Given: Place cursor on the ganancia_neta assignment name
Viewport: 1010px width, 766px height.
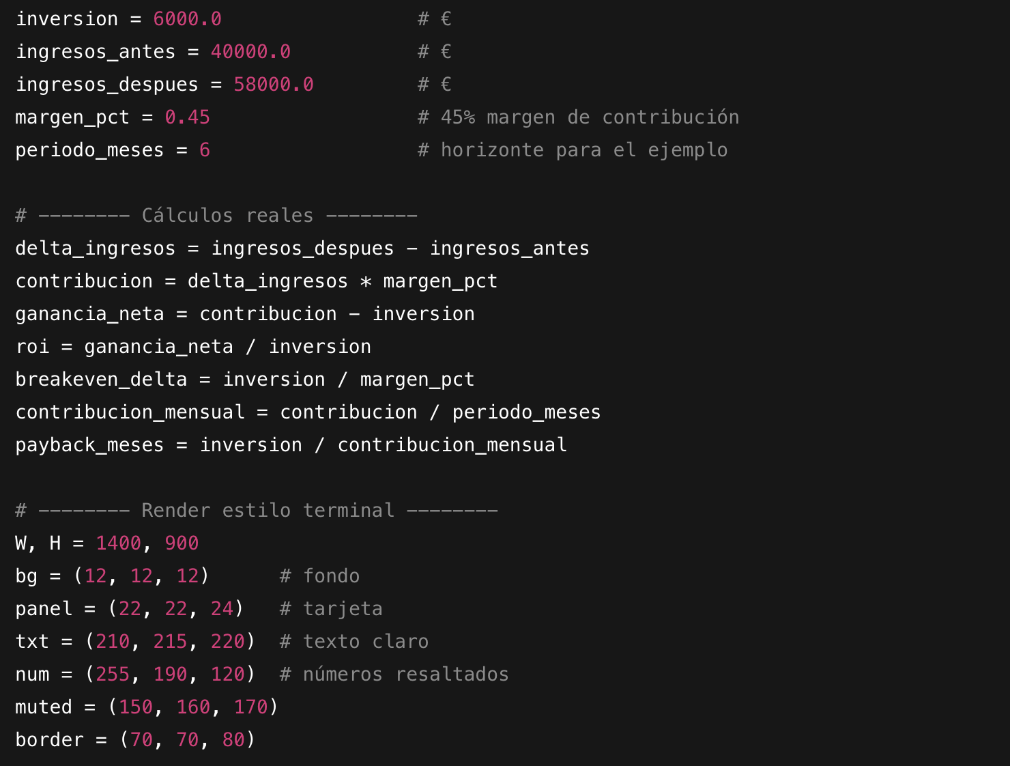Looking at the screenshot, I should tap(89, 314).
